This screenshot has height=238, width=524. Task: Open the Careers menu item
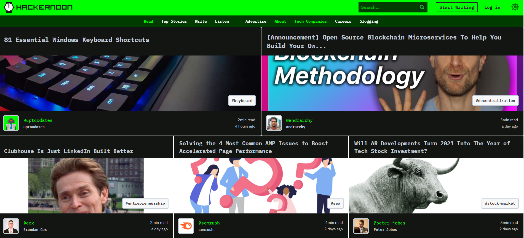(x=343, y=21)
